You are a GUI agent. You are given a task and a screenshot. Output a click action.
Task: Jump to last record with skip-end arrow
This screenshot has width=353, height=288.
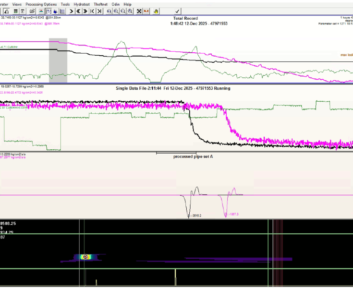coord(99,11)
